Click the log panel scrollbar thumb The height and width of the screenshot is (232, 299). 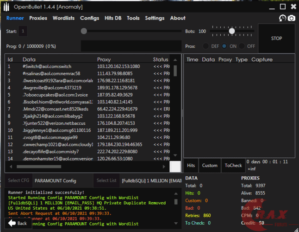click(x=176, y=202)
